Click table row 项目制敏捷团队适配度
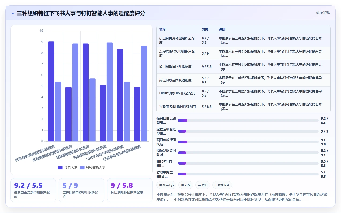341x213 pixels. point(243,67)
